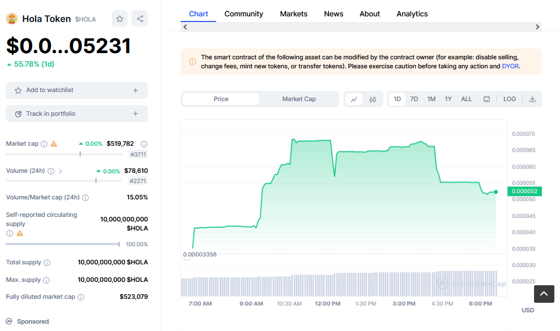The width and height of the screenshot is (560, 331).
Task: Toggle the chart to Market Cap
Action: (x=299, y=99)
